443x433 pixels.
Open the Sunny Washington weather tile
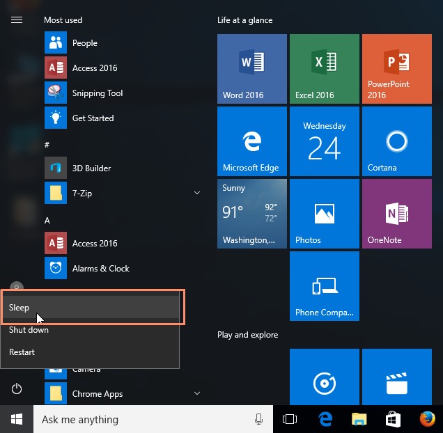tap(252, 214)
